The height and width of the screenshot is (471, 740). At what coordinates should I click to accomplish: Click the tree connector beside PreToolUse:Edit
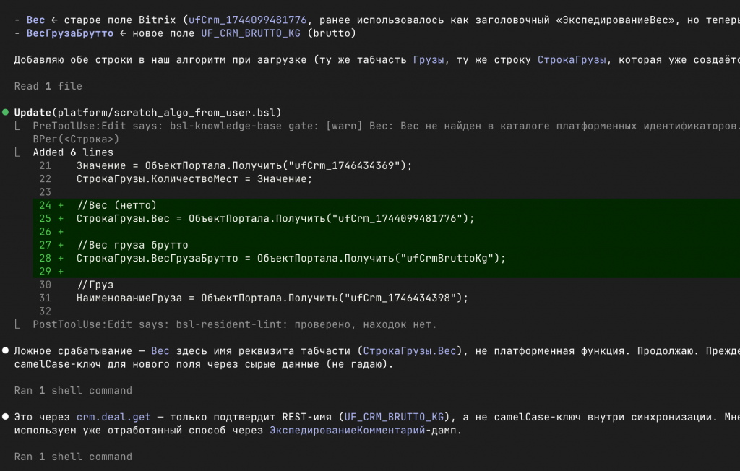tap(17, 126)
